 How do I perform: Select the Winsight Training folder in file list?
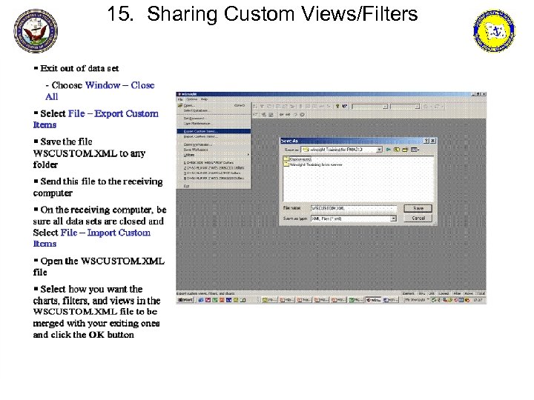pyautogui.click(x=313, y=164)
